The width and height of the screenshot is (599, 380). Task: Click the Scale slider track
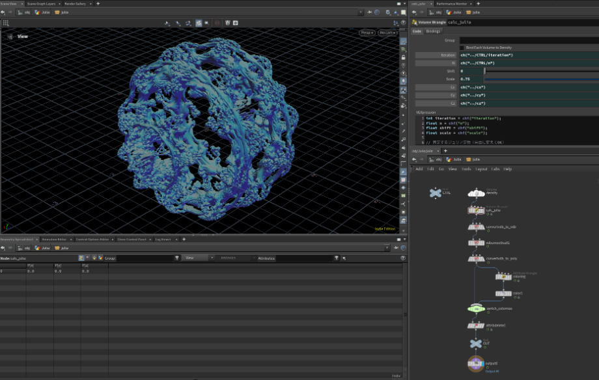(540, 79)
